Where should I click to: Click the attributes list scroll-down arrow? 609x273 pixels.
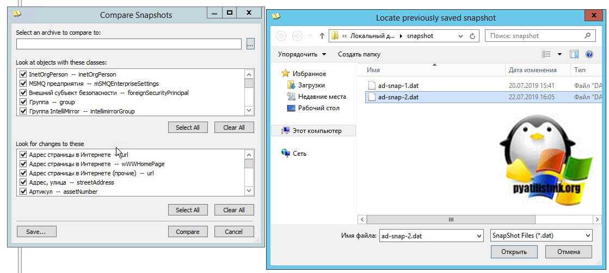pos(249,191)
